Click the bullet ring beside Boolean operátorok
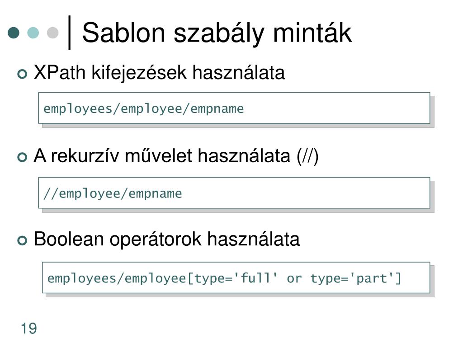This screenshot has width=463, height=347. pyautogui.click(x=22, y=240)
